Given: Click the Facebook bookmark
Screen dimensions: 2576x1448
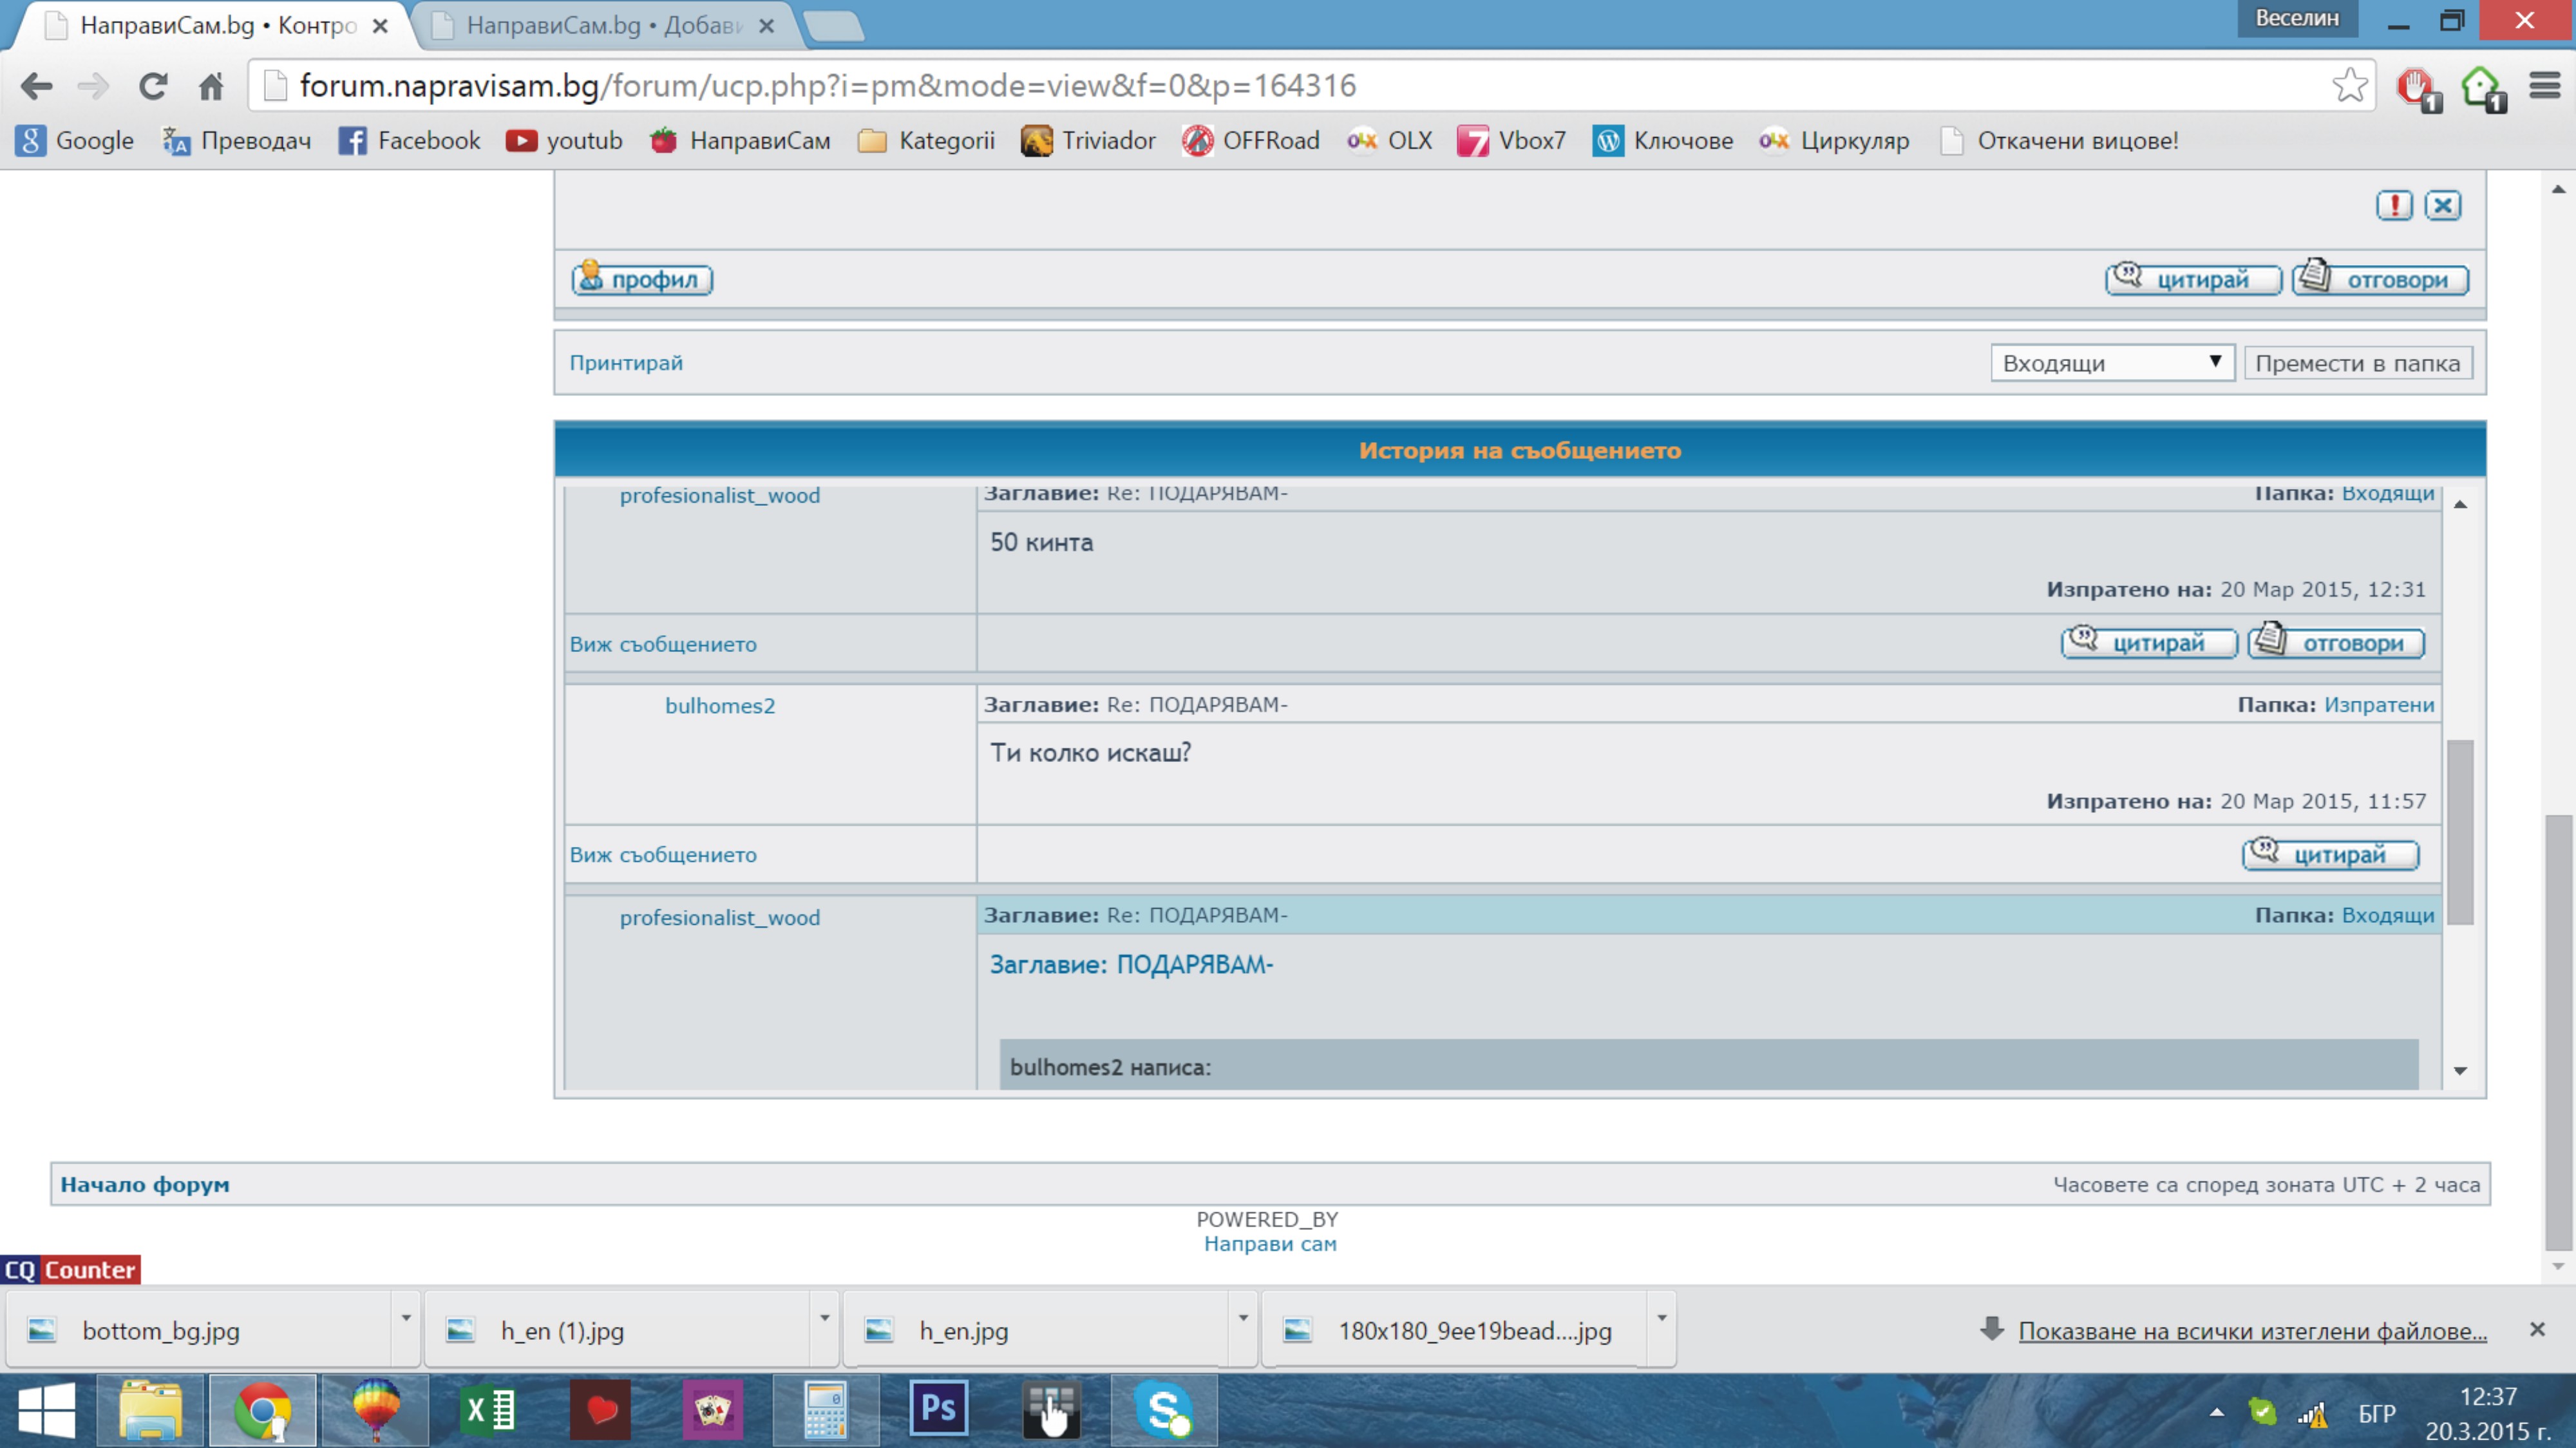Looking at the screenshot, I should 410,141.
